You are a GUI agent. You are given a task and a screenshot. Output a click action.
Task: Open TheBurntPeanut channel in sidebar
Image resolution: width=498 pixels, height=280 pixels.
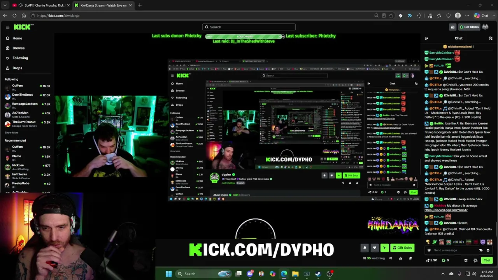27,123
